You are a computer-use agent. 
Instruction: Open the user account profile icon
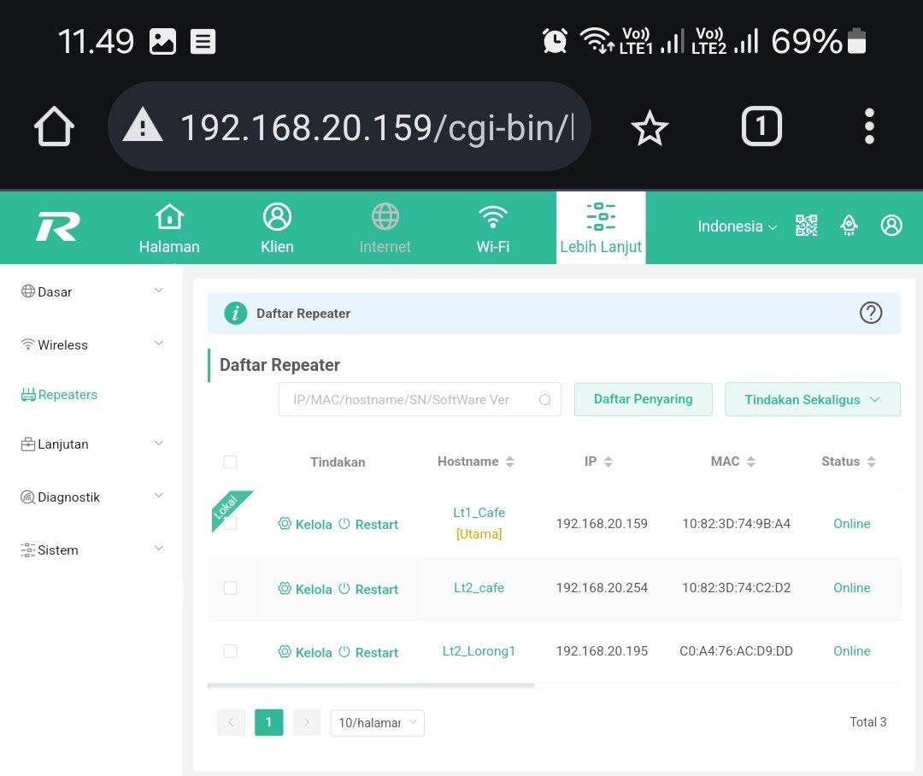pyautogui.click(x=891, y=226)
